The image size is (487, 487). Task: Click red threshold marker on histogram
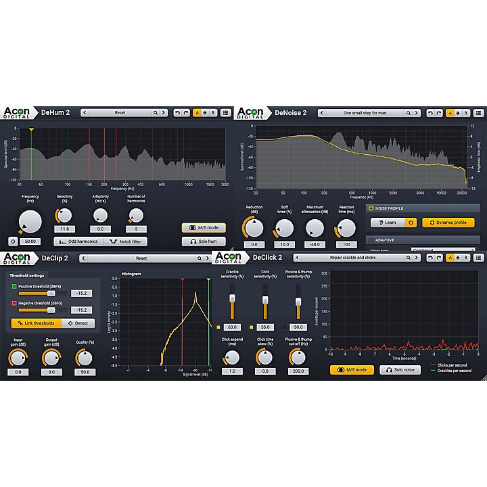pyautogui.click(x=183, y=279)
